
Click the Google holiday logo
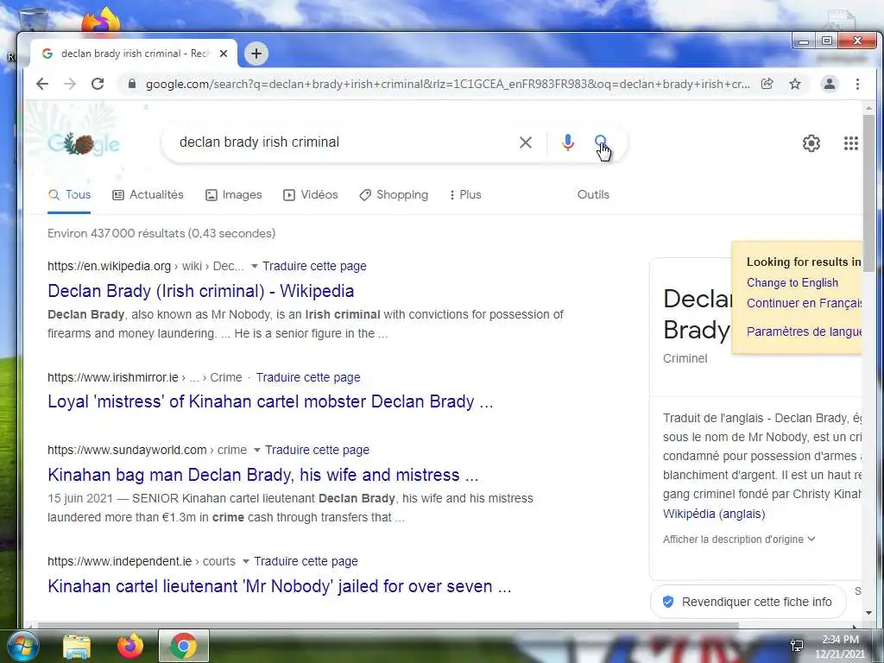[x=84, y=144]
